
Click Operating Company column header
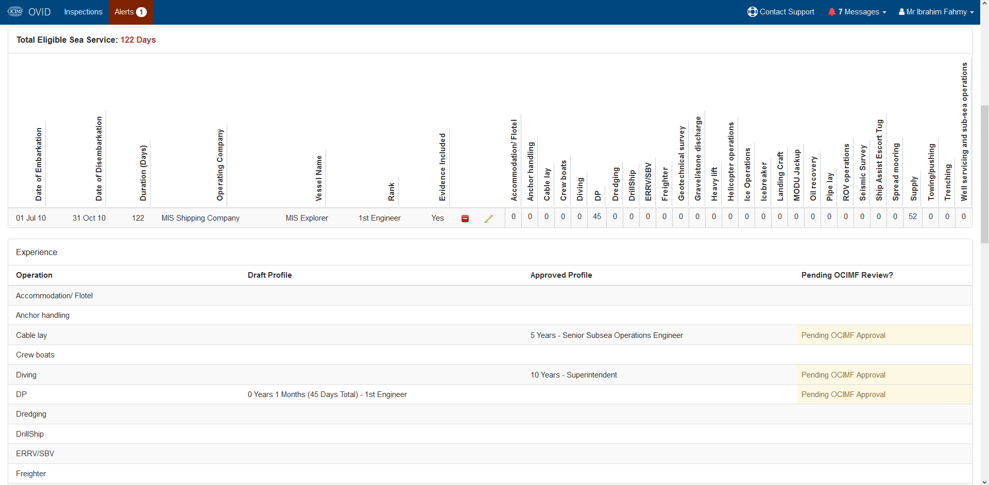pyautogui.click(x=220, y=165)
